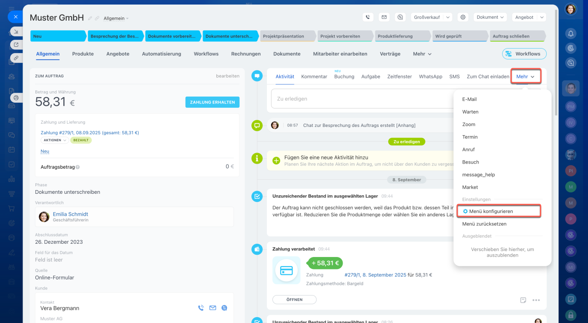Click the notifications bell in right sidebar
Viewport: 588px width, 323px height.
pos(571,33)
